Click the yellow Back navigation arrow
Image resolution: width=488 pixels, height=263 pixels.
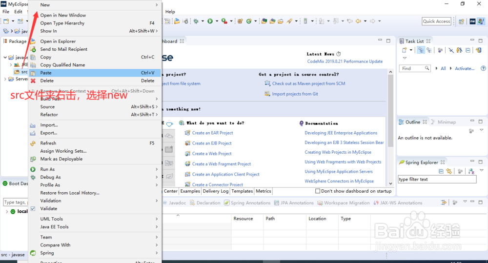point(359,21)
